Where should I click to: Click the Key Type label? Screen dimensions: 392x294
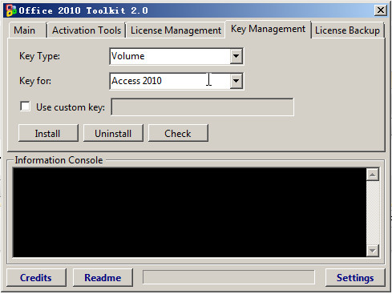tap(39, 56)
